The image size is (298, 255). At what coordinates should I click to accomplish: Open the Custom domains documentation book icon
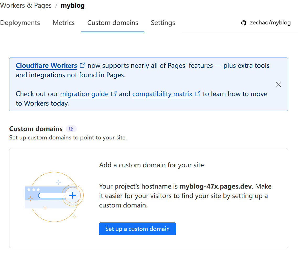71,129
